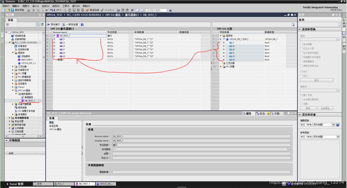Open the Find (查找) combo box dropdown

click(338, 39)
